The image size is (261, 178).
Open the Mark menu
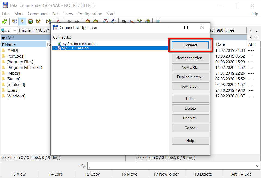pos(19,14)
